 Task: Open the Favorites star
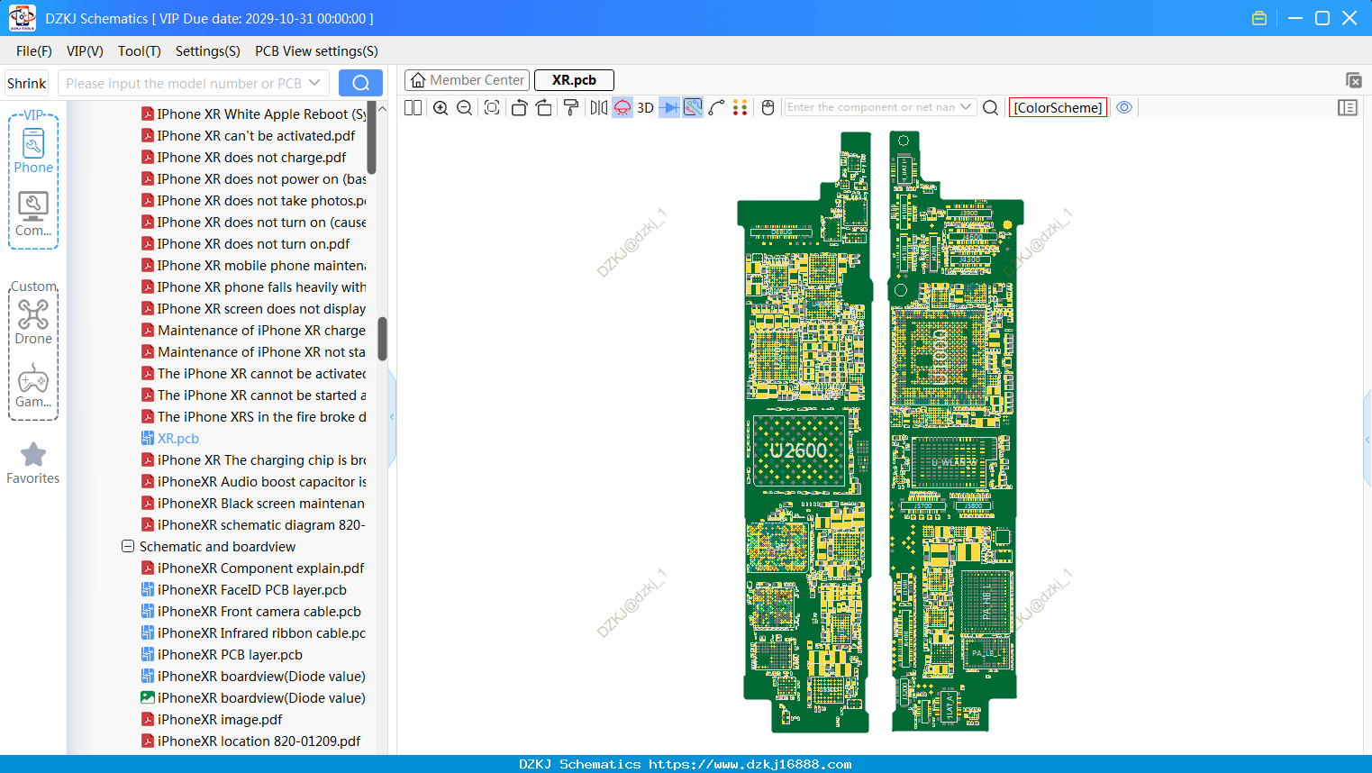[x=33, y=463]
